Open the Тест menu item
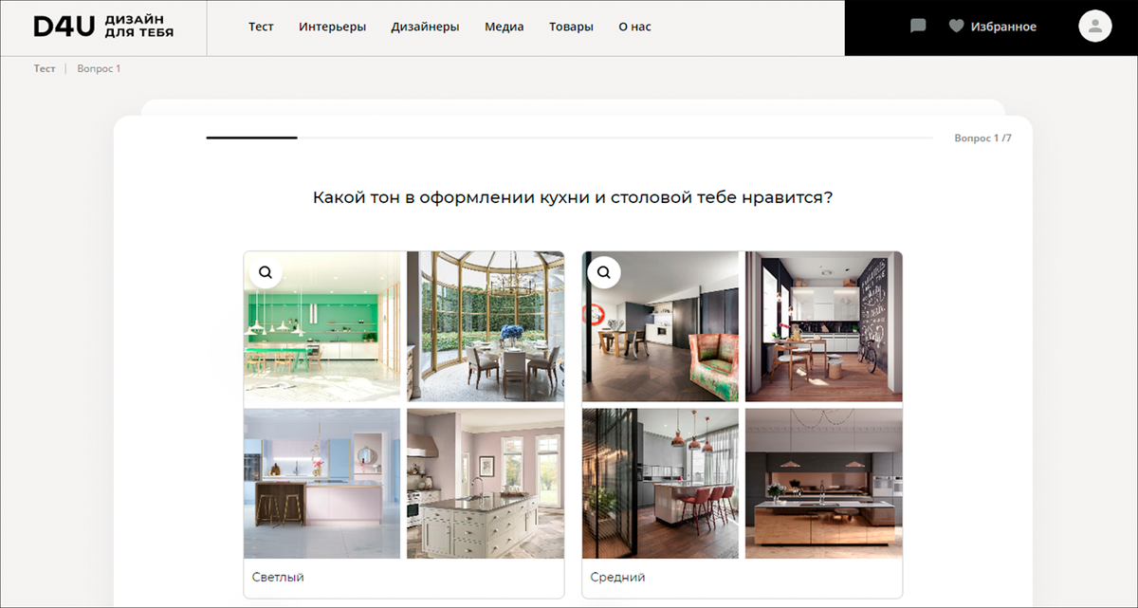This screenshot has width=1138, height=608. click(x=261, y=27)
